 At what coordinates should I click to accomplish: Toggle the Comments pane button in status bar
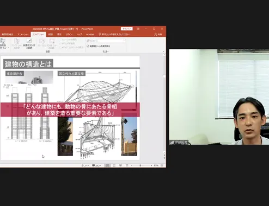(96, 165)
